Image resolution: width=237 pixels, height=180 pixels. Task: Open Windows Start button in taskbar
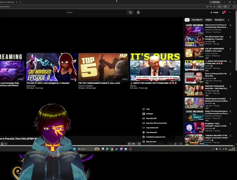pos(74,149)
